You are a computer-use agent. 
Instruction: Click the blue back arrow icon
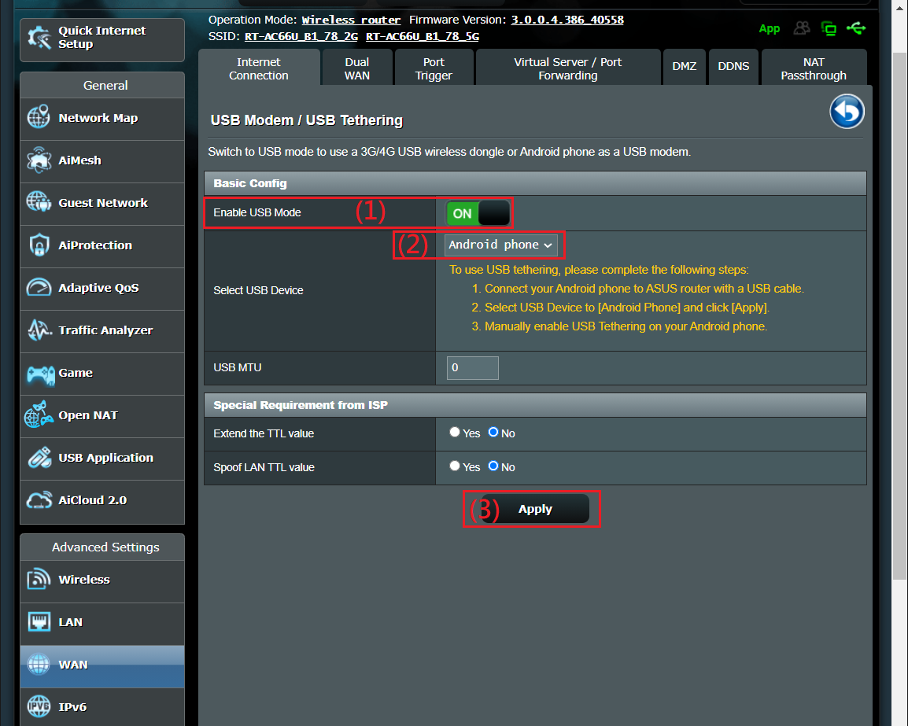(847, 111)
